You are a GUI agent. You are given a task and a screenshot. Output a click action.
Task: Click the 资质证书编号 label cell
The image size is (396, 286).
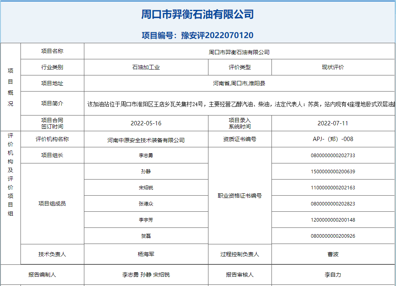coord(240,139)
